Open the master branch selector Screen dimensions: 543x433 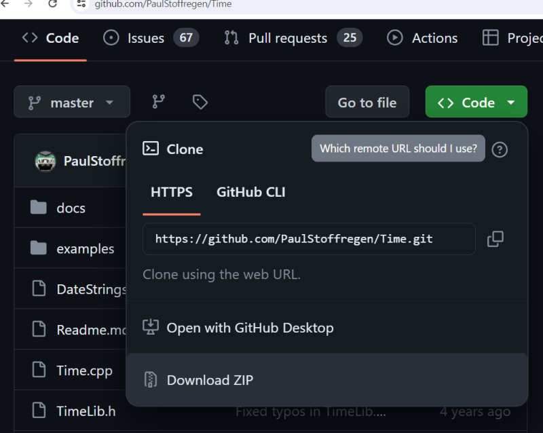(72, 102)
